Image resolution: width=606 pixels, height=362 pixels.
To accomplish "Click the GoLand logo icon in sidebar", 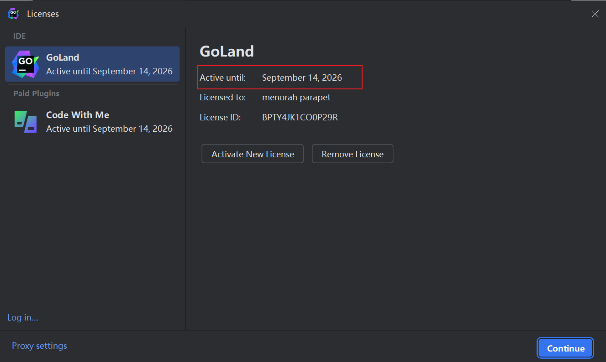I will coord(26,64).
